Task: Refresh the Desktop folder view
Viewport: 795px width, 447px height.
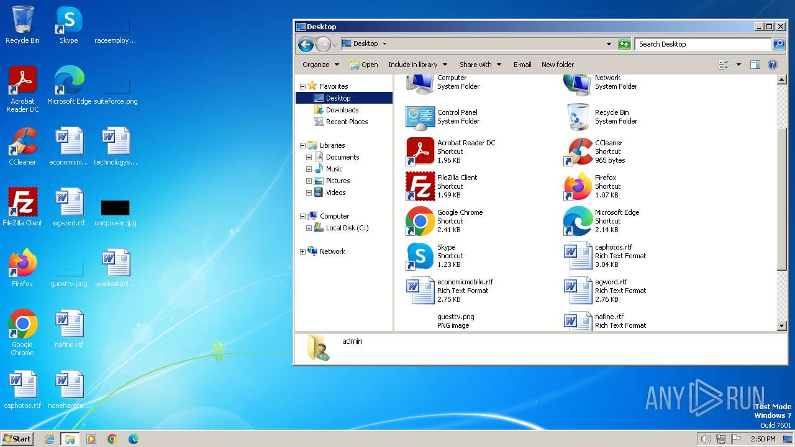Action: [x=624, y=44]
